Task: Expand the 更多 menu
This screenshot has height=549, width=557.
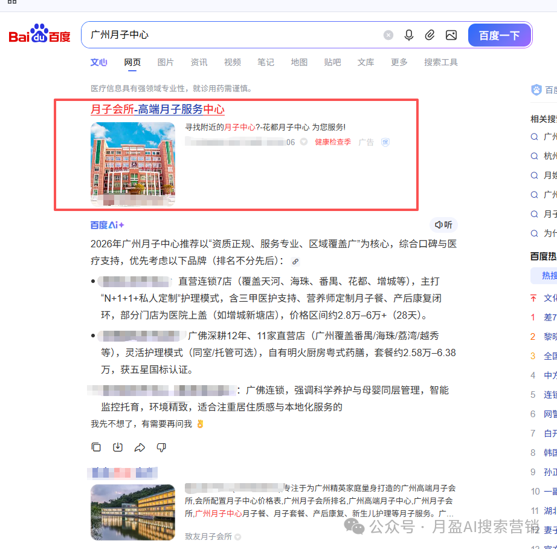Action: 399,62
